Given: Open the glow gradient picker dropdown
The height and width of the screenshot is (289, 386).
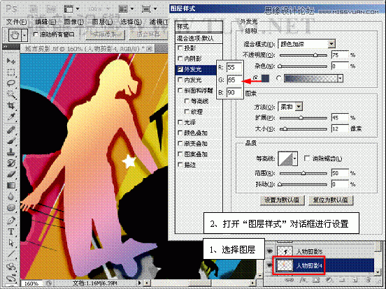Looking at the screenshot, I should pyautogui.click(x=340, y=78).
